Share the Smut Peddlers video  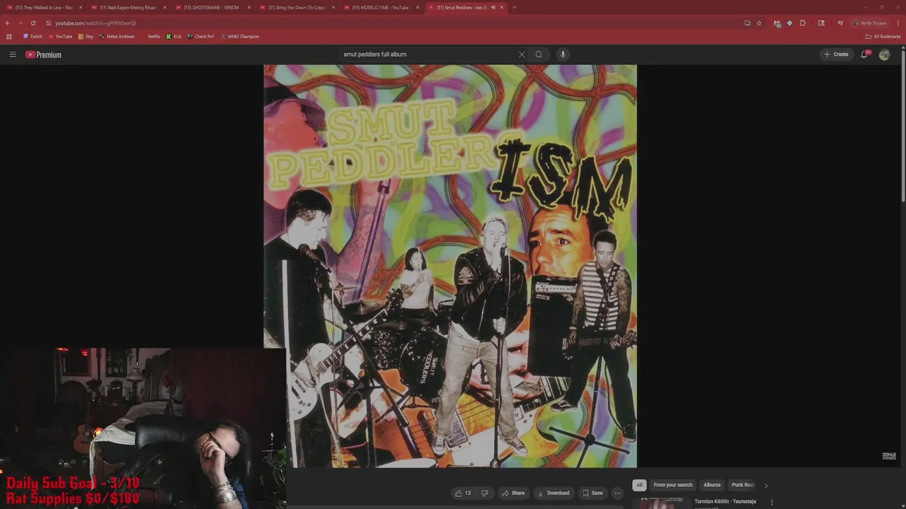coord(513,493)
